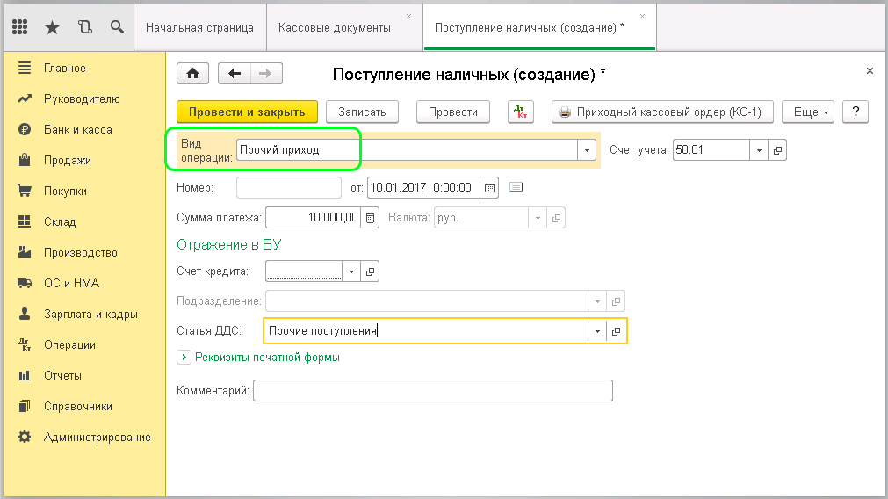Open Счет кредита item form button
The height and width of the screenshot is (499, 888).
(370, 271)
